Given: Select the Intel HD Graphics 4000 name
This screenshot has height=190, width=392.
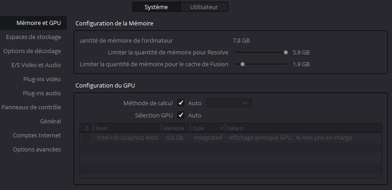Looking at the screenshot, I should 127,138.
